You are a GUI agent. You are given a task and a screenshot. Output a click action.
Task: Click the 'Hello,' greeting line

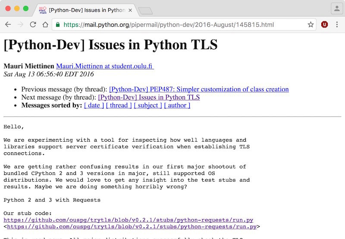tap(14, 127)
